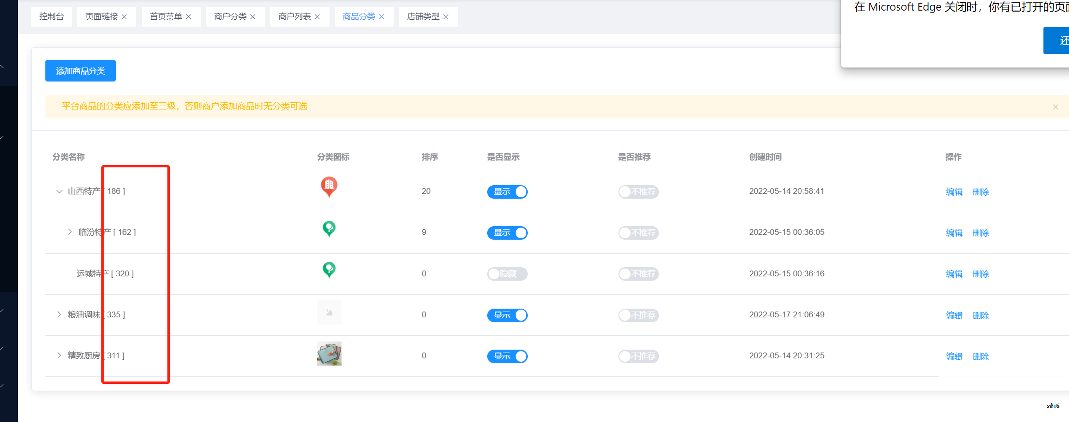
Task: Click the placeholder image icon for 粮油调味
Action: click(329, 313)
